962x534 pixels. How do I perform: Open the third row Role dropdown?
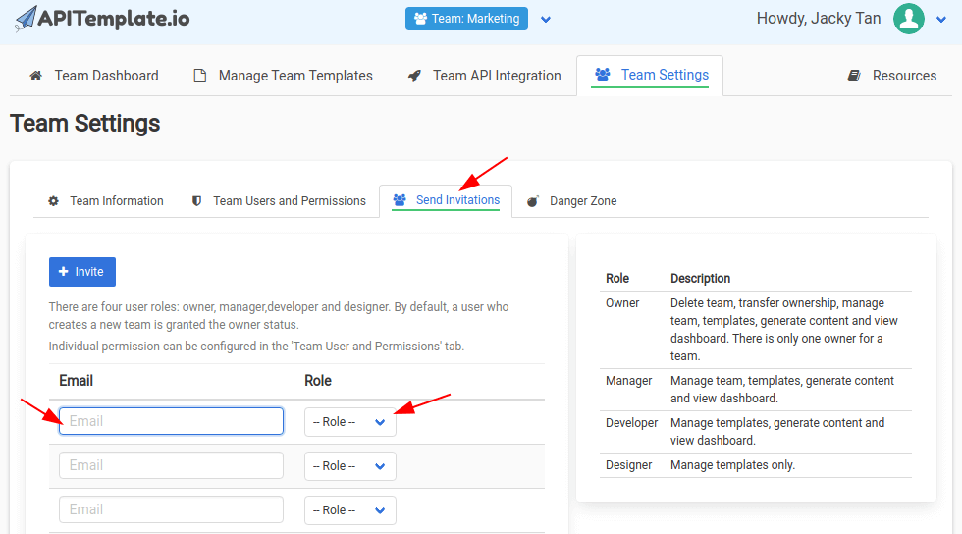pos(349,510)
